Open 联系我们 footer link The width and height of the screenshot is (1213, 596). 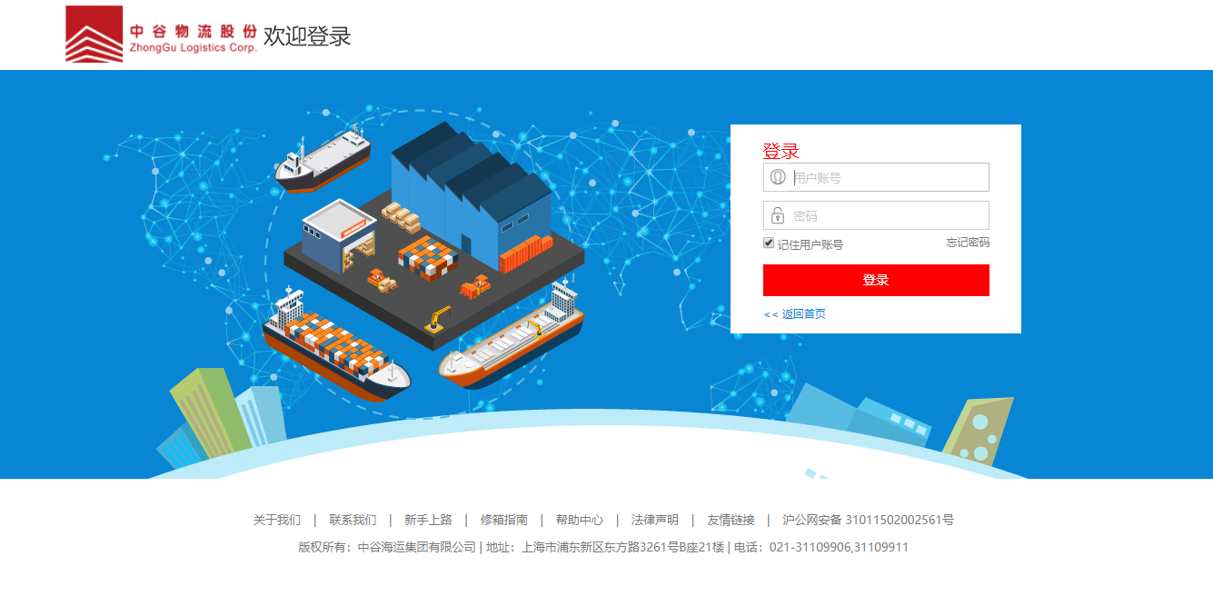[353, 521]
